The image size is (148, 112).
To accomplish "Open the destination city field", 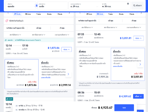I will [x=52, y=5].
